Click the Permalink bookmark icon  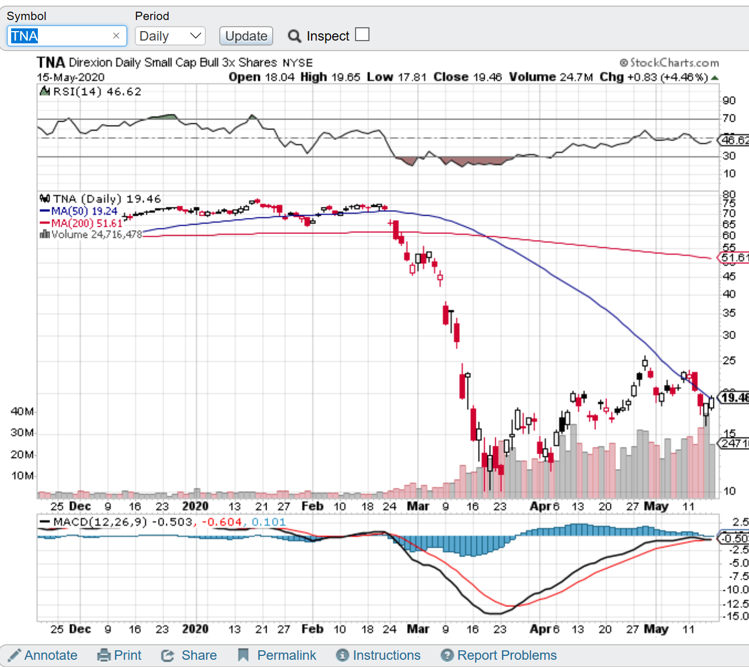pos(243,655)
